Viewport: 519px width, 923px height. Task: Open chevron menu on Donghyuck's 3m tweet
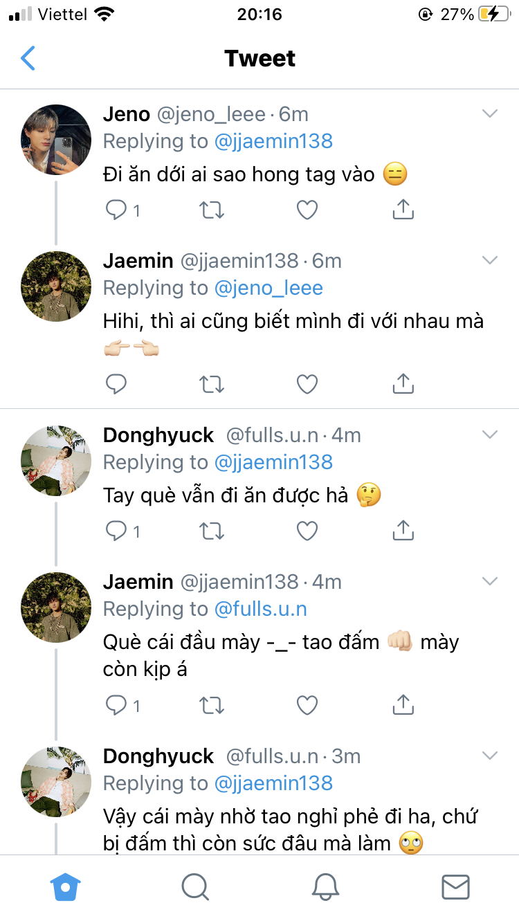tap(490, 756)
